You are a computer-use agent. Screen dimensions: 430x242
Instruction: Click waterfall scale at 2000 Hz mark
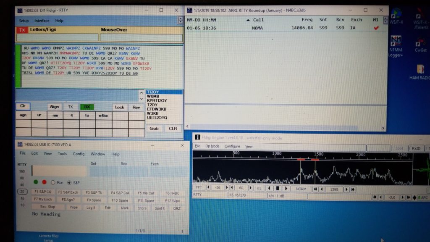point(360,155)
